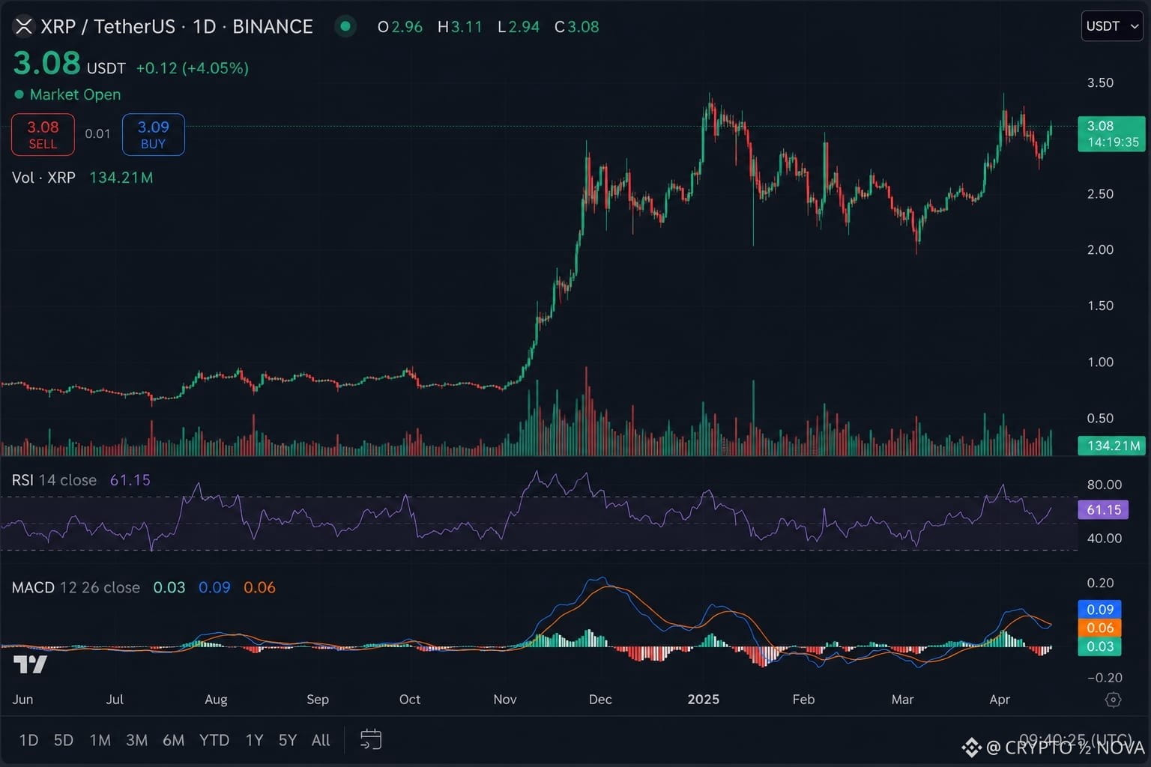Image resolution: width=1151 pixels, height=767 pixels.
Task: Click the Aug label on time axis
Action: 216,699
